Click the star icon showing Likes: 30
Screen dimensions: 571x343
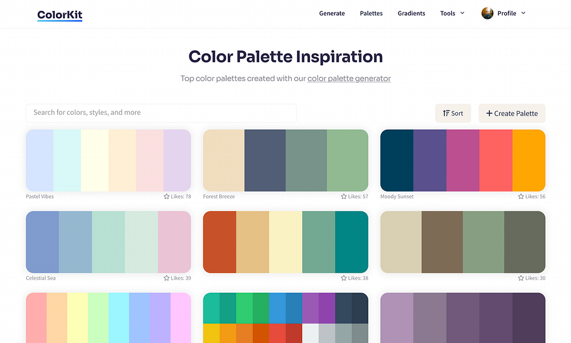pyautogui.click(x=521, y=278)
